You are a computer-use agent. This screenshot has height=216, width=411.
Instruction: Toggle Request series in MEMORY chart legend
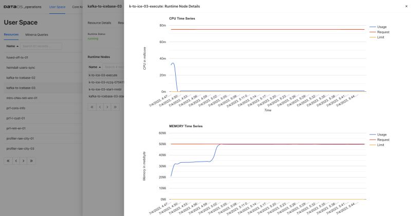pos(379,140)
